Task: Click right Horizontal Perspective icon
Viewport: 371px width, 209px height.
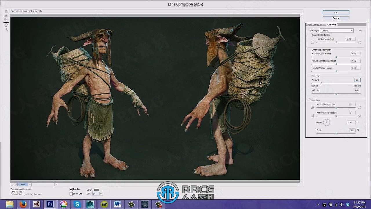Action: pos(359,116)
